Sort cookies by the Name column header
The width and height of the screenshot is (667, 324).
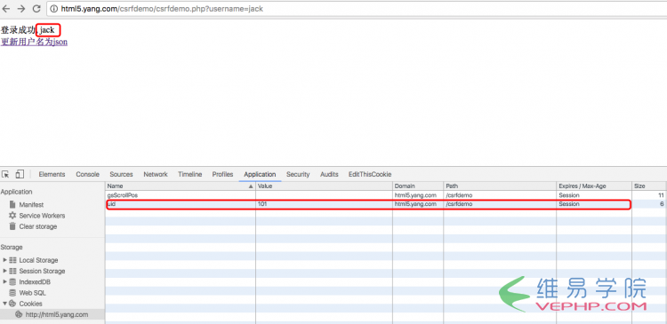pos(181,186)
